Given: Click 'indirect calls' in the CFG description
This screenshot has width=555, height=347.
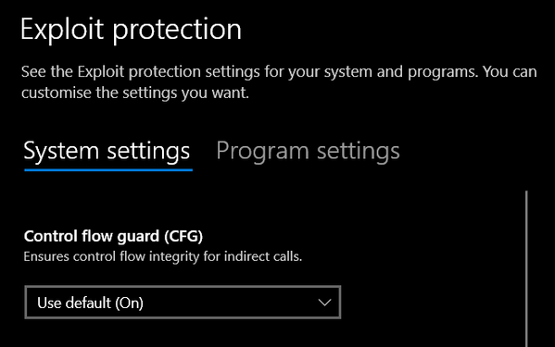Looking at the screenshot, I should pos(263,256).
